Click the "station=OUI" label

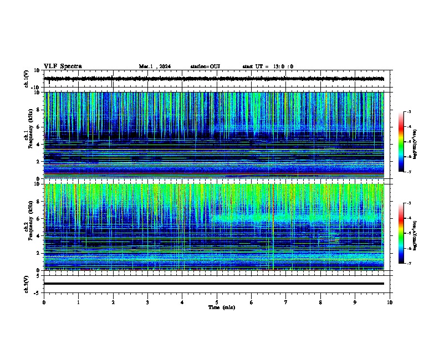[x=205, y=66]
